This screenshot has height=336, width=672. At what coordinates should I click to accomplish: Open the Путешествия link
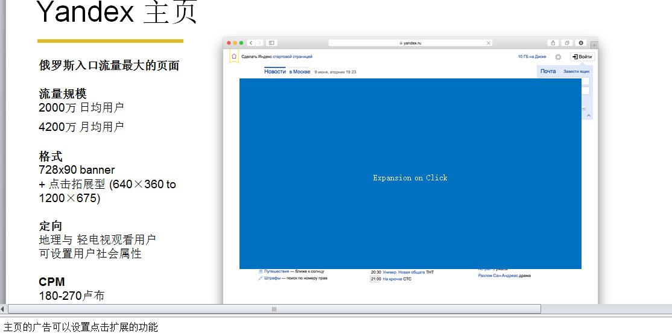tap(276, 271)
